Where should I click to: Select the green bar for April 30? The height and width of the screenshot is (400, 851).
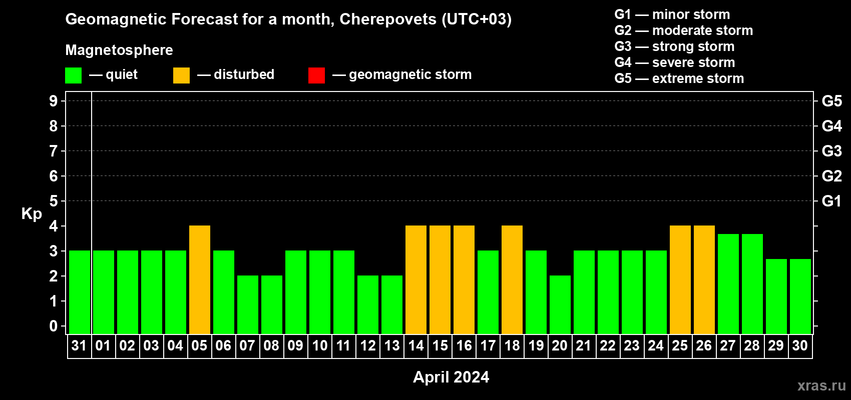click(x=800, y=296)
